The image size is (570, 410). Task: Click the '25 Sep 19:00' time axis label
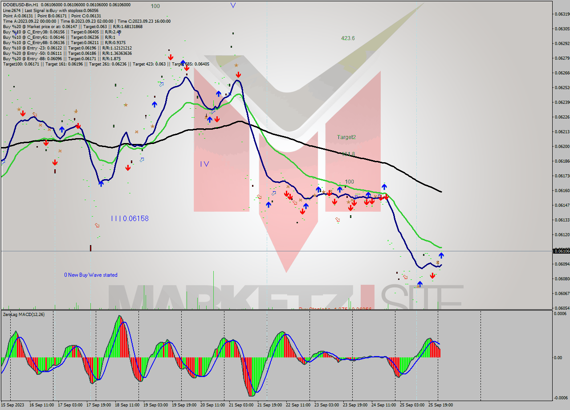[440, 405]
